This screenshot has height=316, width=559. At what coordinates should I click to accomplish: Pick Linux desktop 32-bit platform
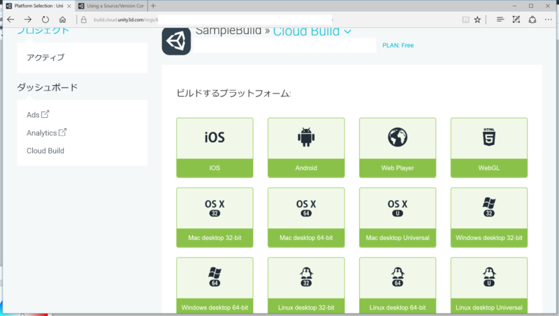[x=306, y=285]
